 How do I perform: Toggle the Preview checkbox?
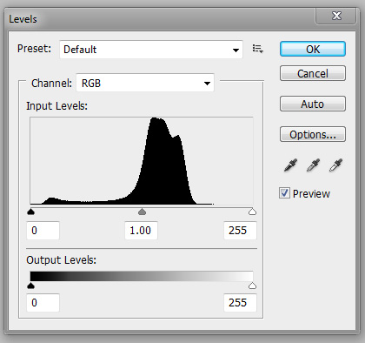(x=284, y=193)
